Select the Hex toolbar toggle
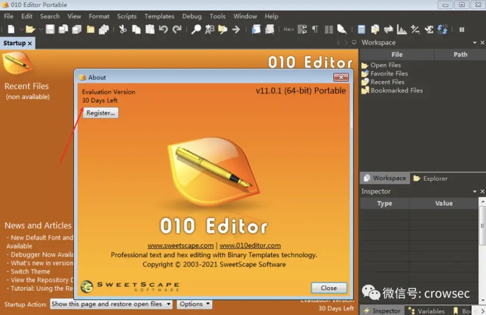 pos(289,29)
